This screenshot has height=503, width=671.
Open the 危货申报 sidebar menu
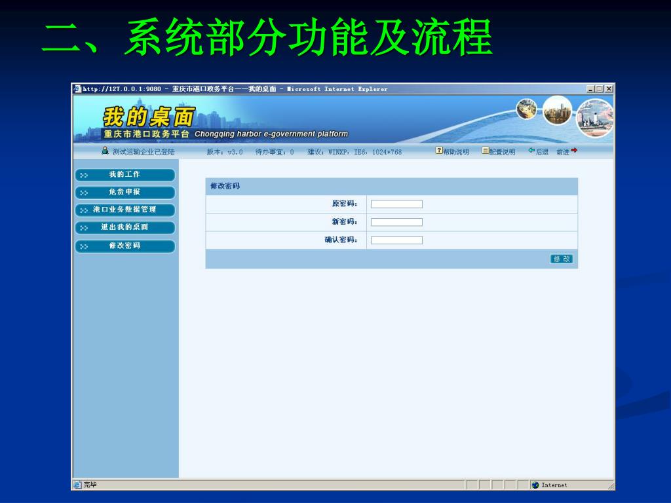click(x=125, y=193)
